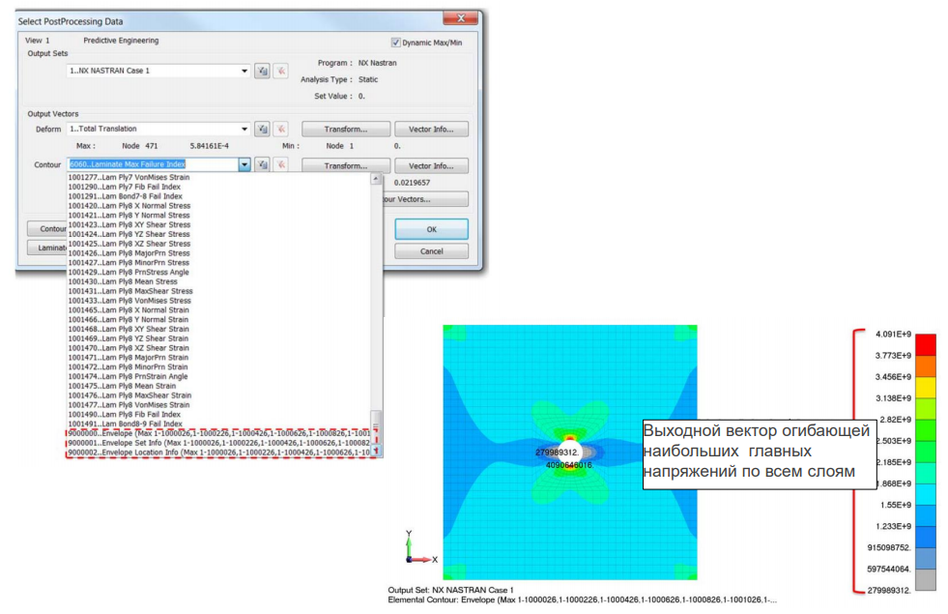Image resolution: width=948 pixels, height=614 pixels.
Task: Click Transform button in the Deform row
Action: point(346,130)
